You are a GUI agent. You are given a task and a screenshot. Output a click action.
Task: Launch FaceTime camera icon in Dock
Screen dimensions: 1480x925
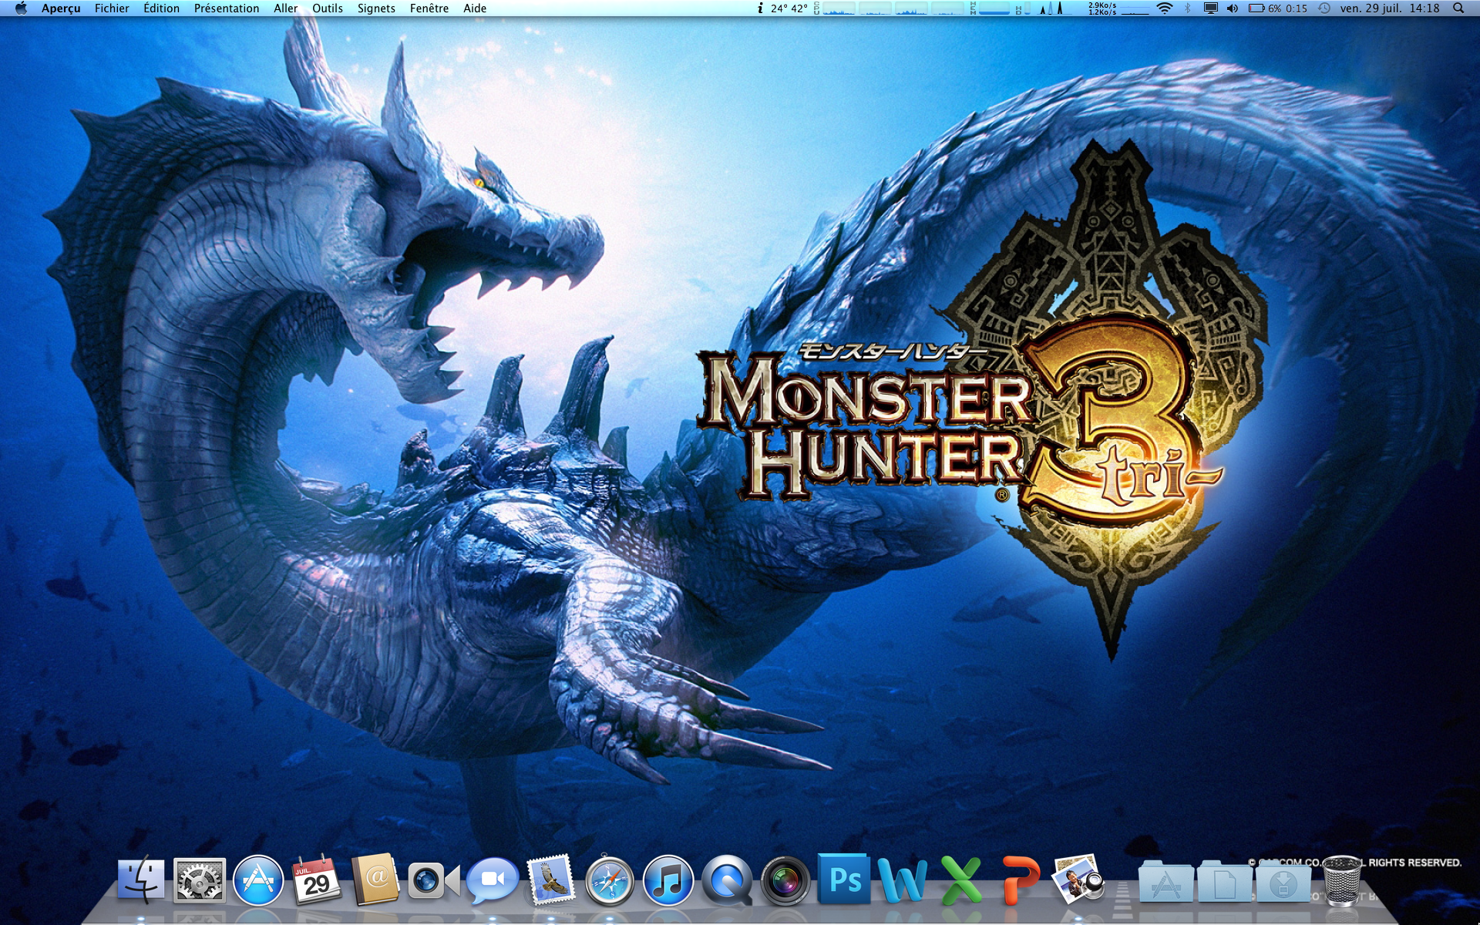coord(433,880)
